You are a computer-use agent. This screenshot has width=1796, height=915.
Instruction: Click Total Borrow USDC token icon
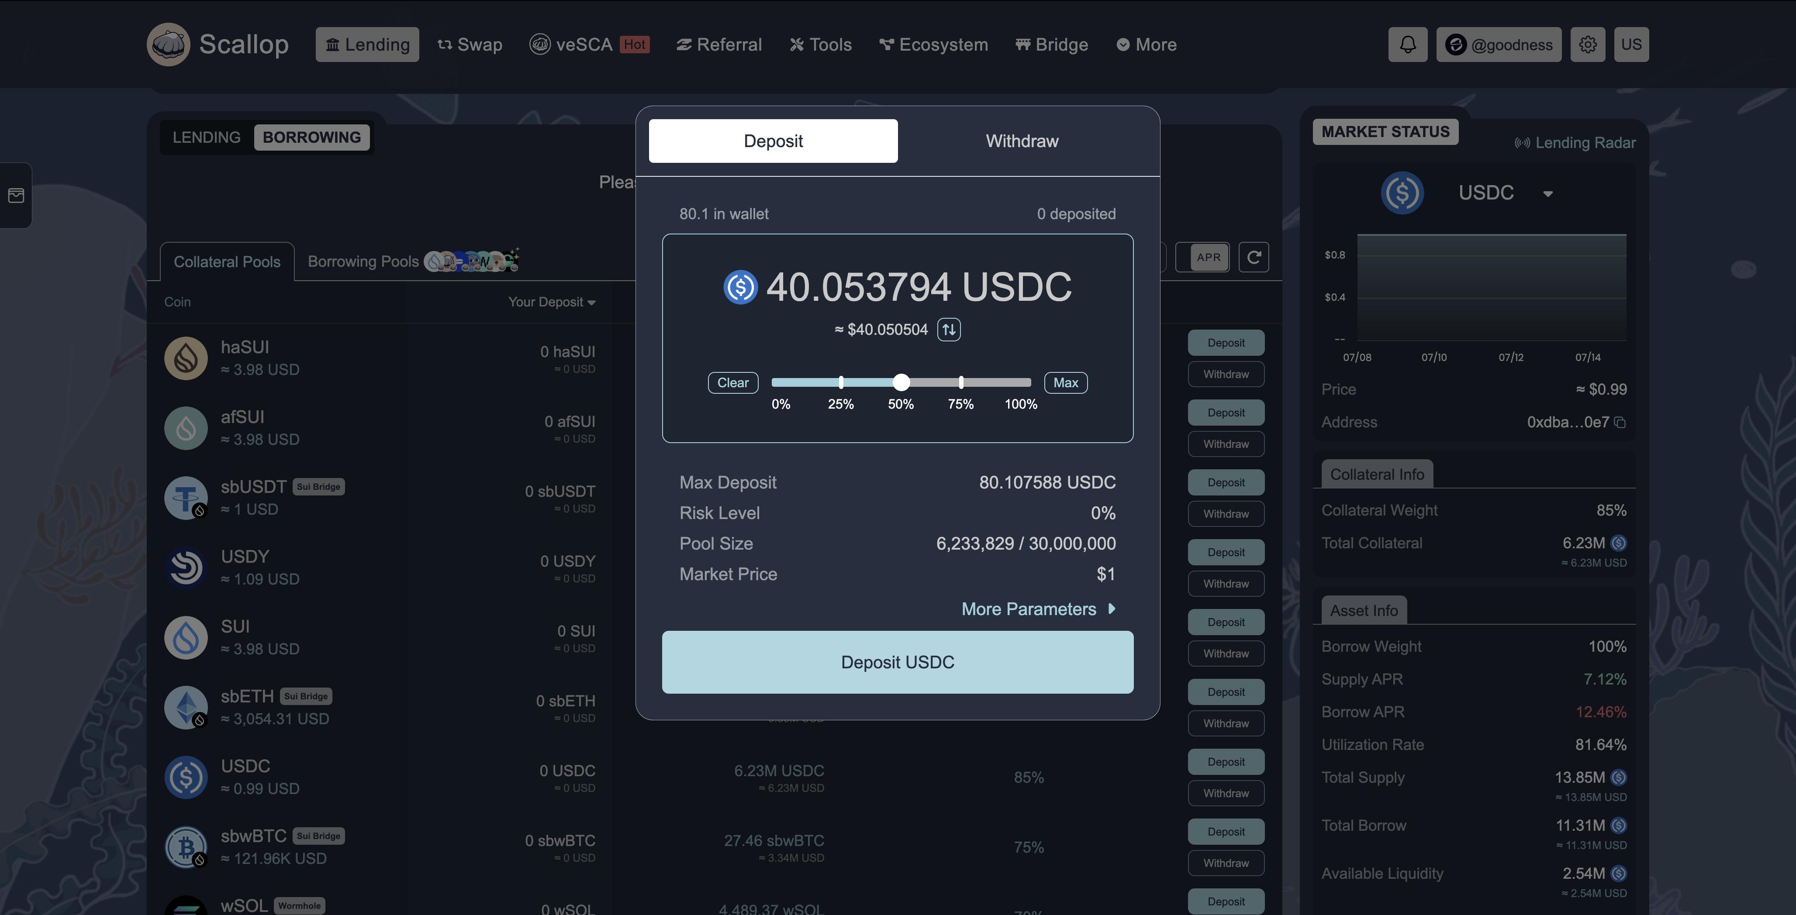click(1619, 825)
